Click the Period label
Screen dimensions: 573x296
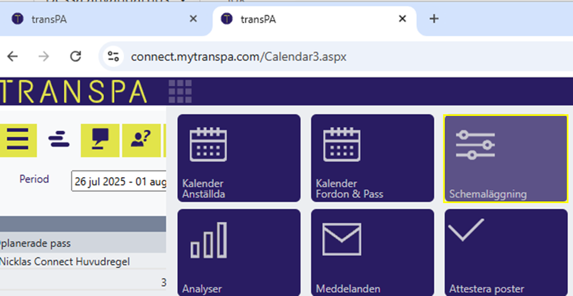click(x=34, y=179)
